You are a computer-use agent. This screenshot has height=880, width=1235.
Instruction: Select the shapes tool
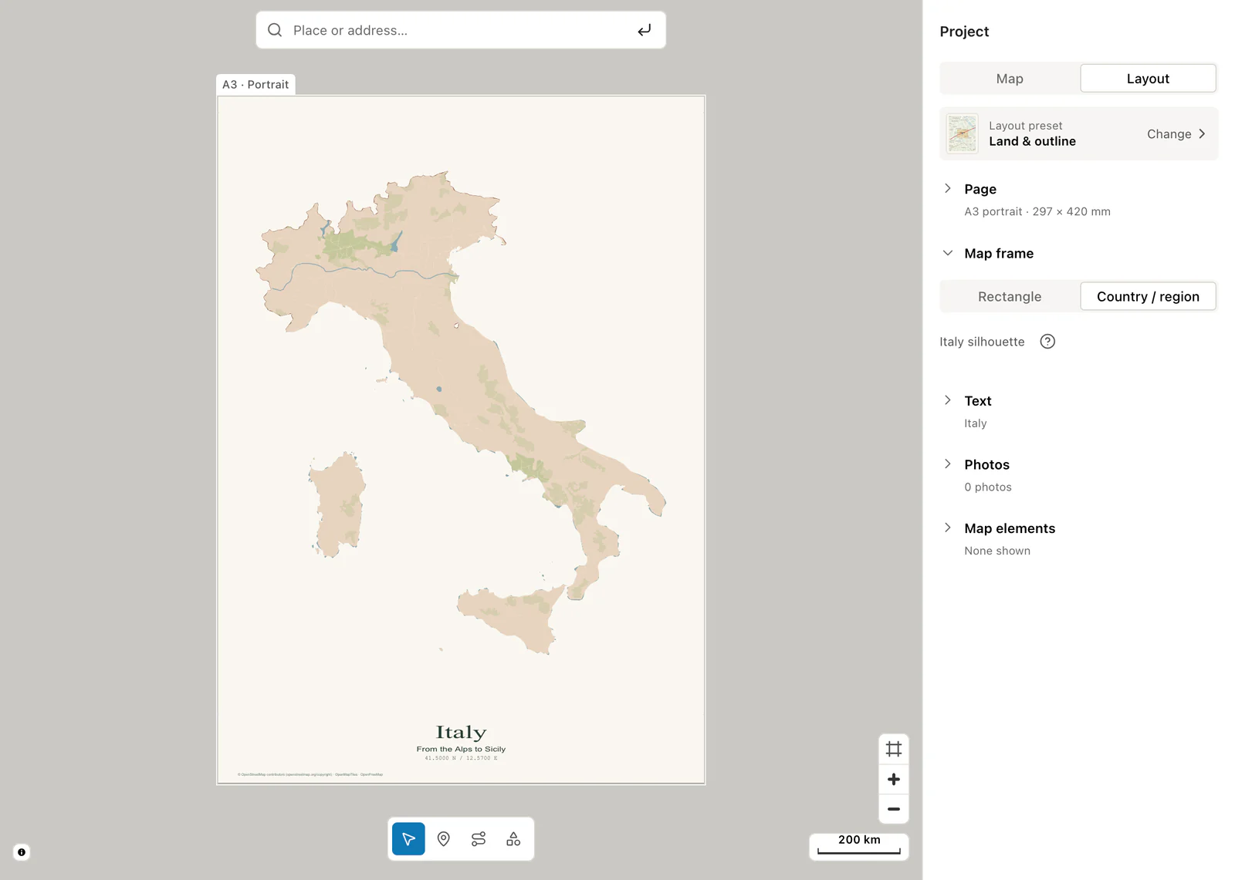click(x=513, y=839)
